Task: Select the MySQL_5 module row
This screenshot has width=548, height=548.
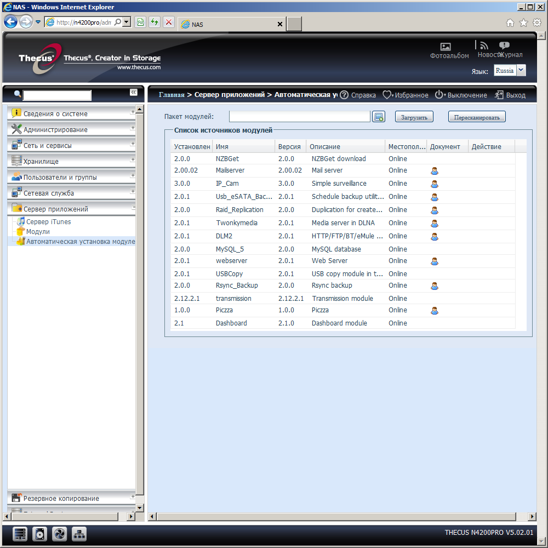Action: click(343, 249)
